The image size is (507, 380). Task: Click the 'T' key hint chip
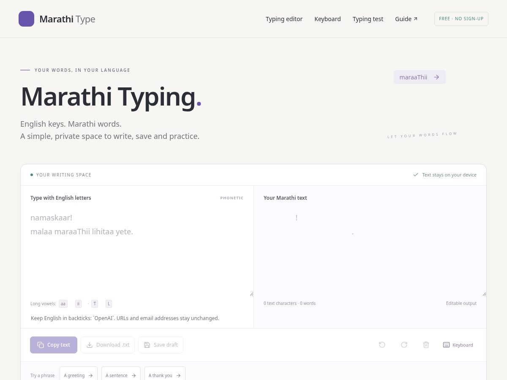tap(95, 304)
